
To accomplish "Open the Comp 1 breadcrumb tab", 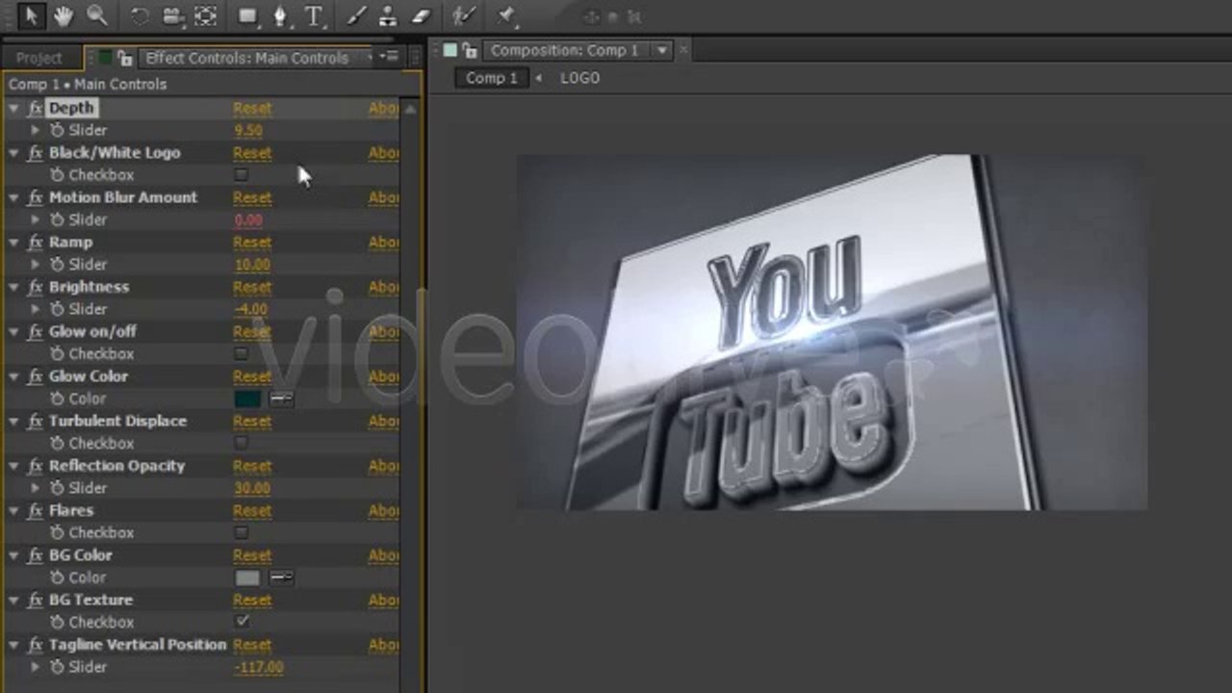I will (492, 78).
